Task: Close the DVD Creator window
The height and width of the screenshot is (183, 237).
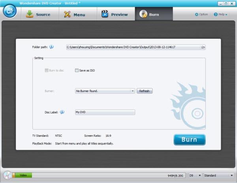Action: coord(232,4)
